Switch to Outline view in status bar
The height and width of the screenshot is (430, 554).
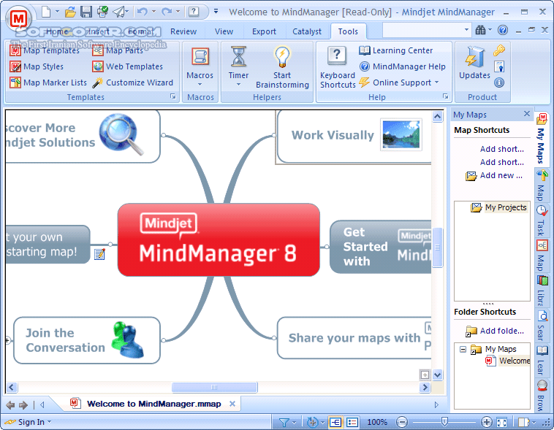pos(352,422)
